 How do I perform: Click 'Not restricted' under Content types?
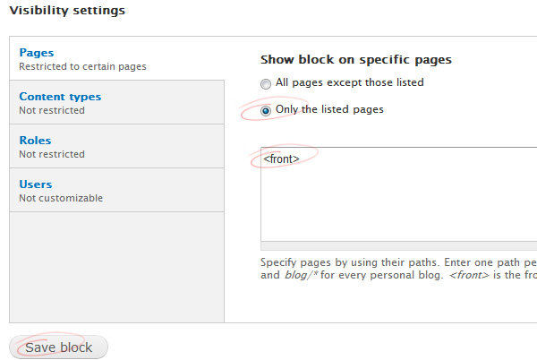[x=52, y=110]
